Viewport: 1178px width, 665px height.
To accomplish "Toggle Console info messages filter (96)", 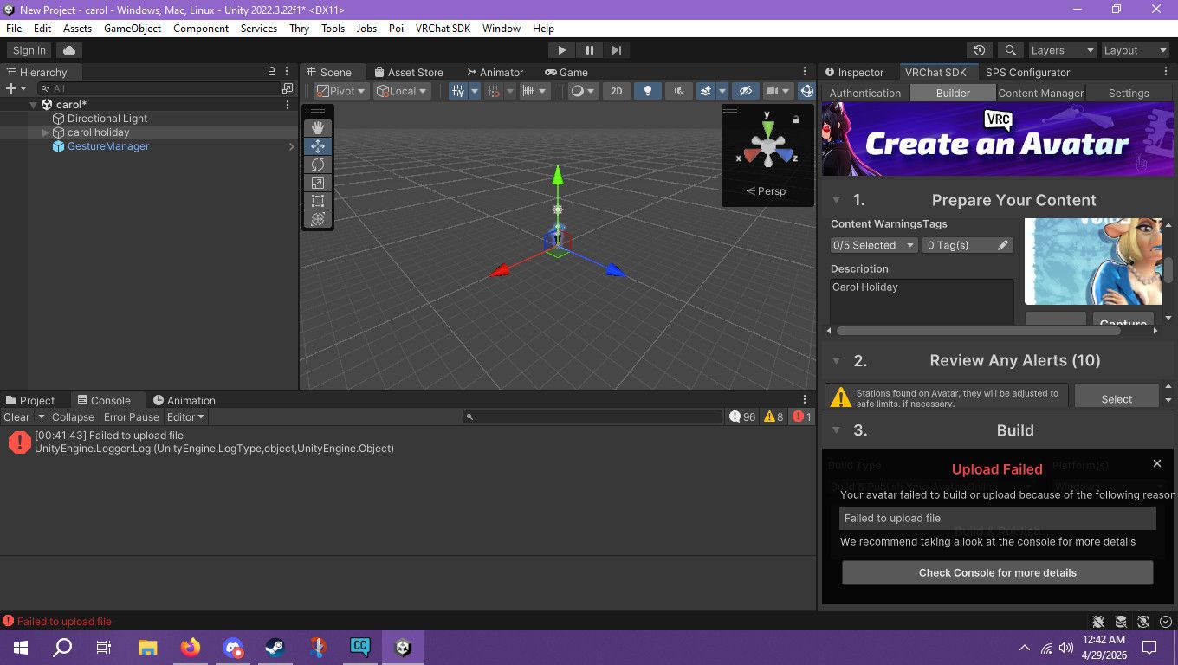I will [742, 416].
